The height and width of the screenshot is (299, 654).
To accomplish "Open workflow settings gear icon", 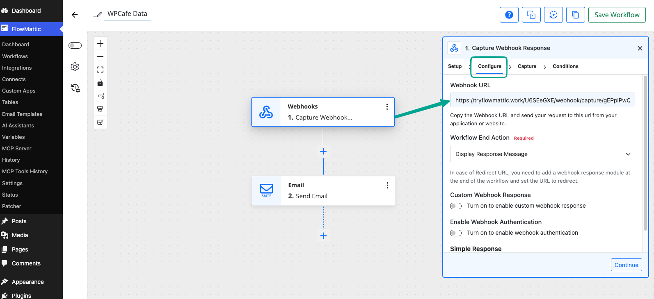I will (75, 67).
